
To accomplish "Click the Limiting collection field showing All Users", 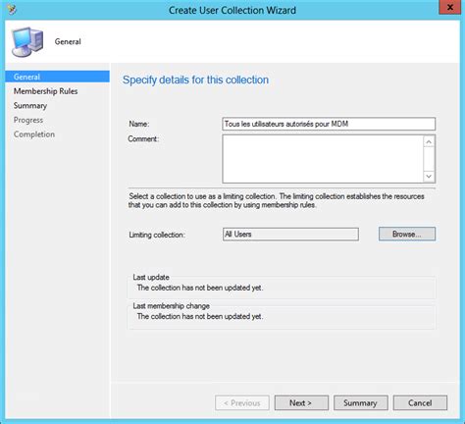I will [x=290, y=235].
